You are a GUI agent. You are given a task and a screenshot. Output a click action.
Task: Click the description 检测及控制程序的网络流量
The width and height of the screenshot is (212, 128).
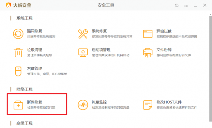point(111,107)
